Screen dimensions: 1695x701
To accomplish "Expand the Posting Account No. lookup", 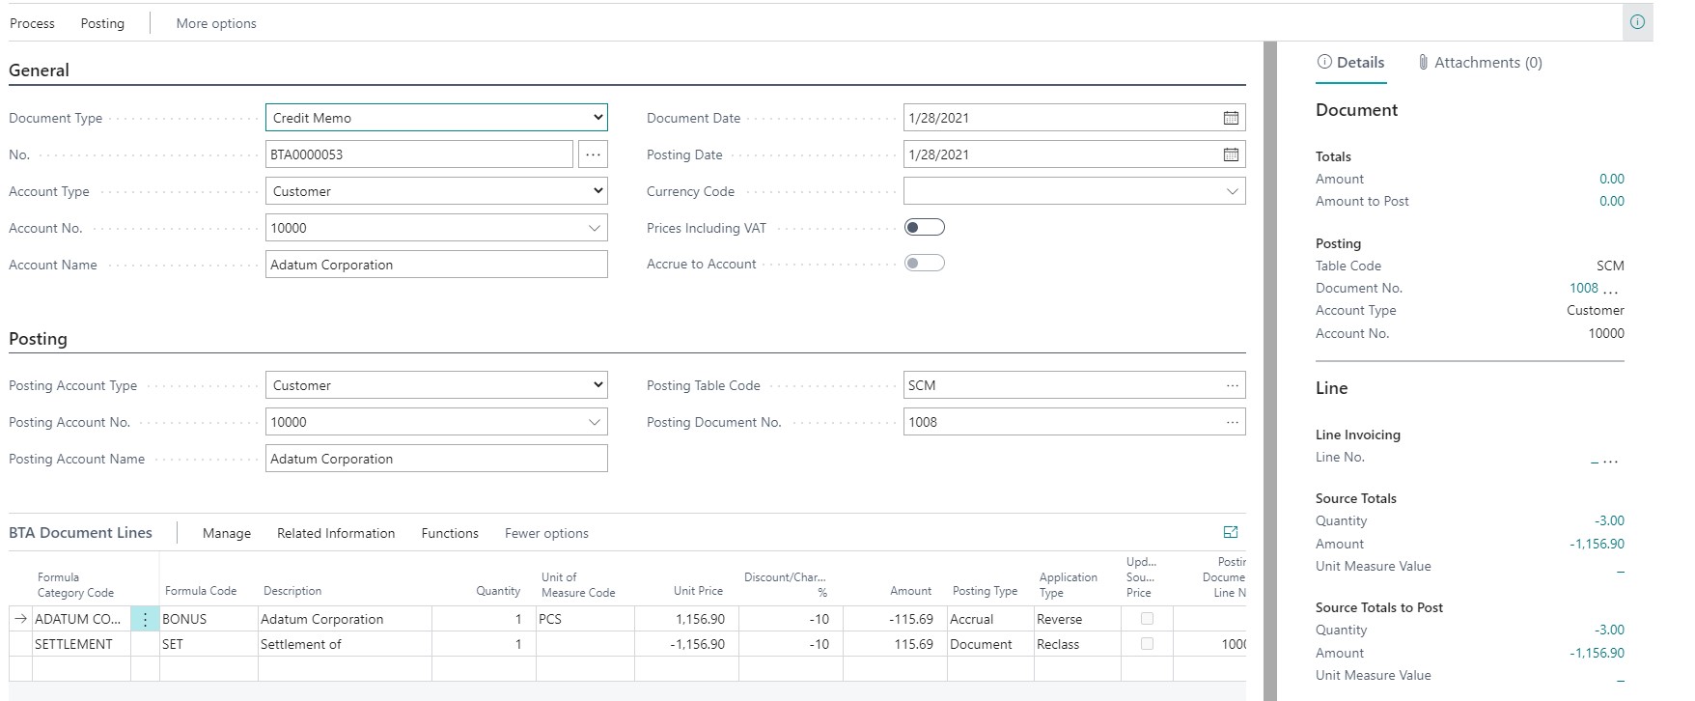I will click(594, 422).
